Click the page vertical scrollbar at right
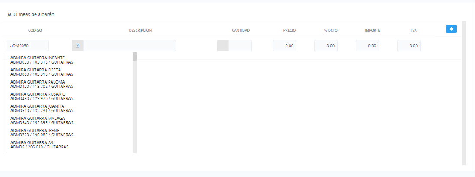Screen dimensions: 475x177 pos(464,93)
